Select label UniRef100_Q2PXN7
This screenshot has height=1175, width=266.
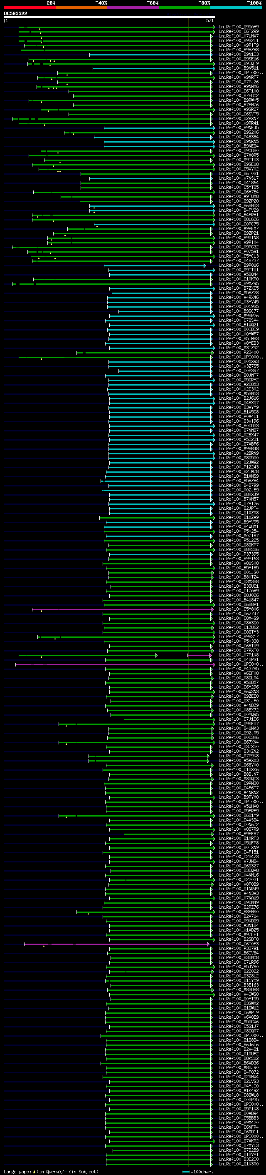[238, 119]
